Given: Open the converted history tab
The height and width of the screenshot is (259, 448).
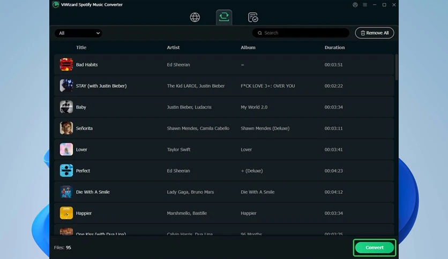Looking at the screenshot, I should tap(253, 18).
